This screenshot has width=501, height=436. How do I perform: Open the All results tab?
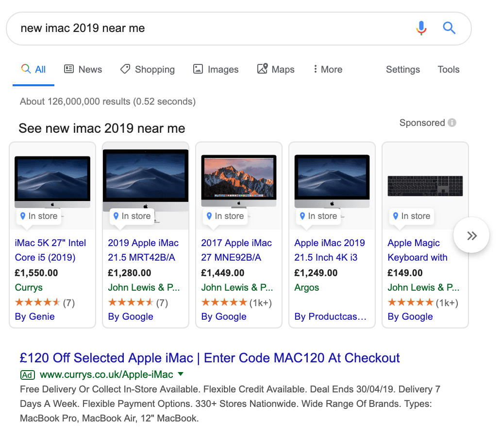33,69
